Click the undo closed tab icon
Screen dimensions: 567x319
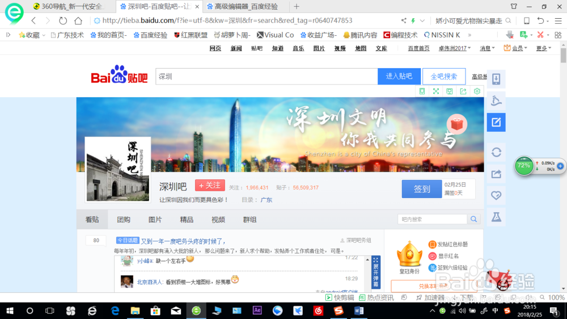tap(540, 20)
